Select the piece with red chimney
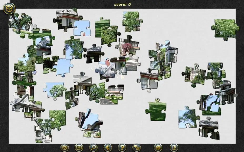This screenshot has width=244, height=152. pyautogui.click(x=106, y=69)
